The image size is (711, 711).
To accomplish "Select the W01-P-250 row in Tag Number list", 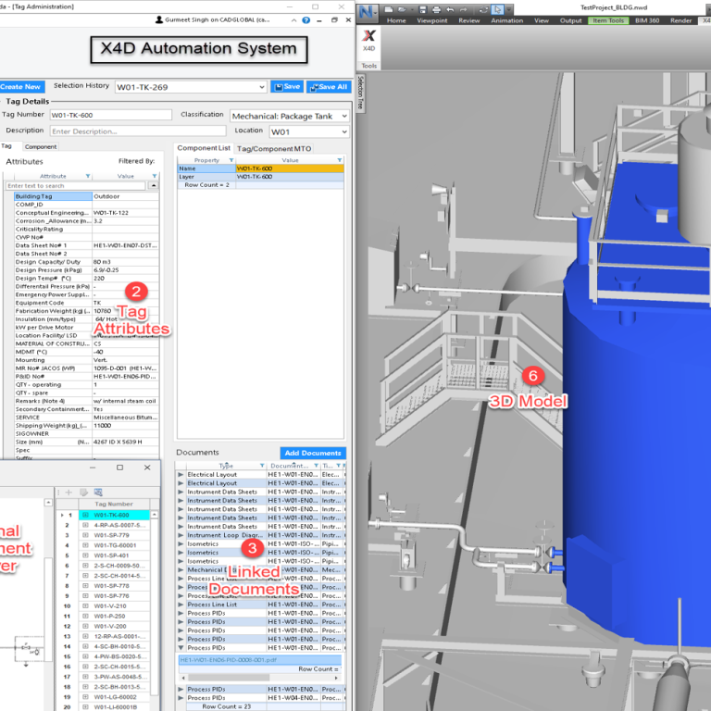I will (x=114, y=617).
